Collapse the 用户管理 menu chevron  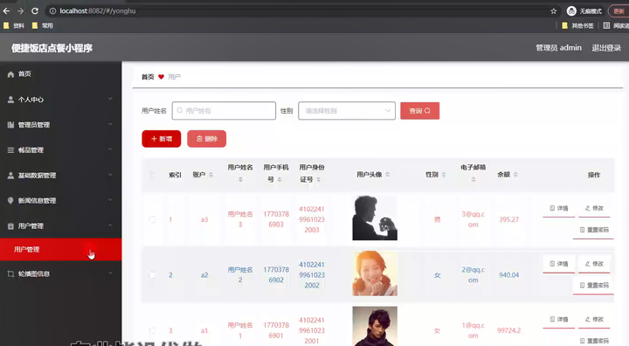pos(110,225)
